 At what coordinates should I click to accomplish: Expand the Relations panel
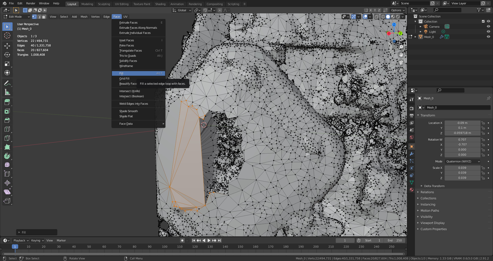pyautogui.click(x=427, y=192)
